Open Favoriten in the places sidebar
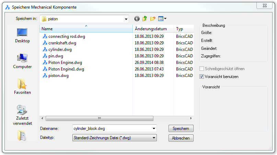Screen dimensions: 277x155 (x=22, y=87)
